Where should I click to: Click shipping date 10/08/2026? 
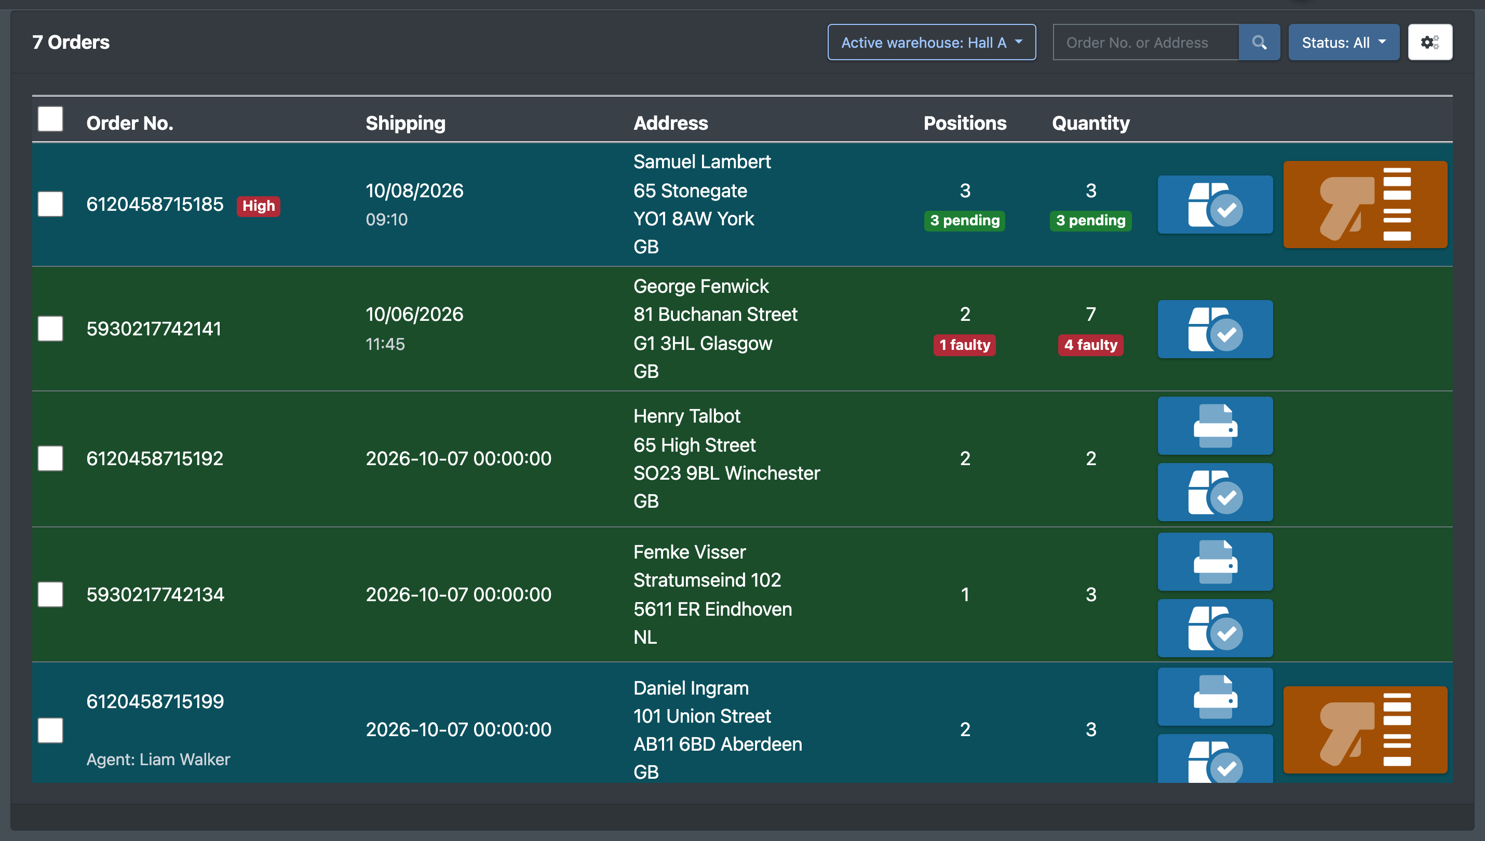tap(415, 191)
